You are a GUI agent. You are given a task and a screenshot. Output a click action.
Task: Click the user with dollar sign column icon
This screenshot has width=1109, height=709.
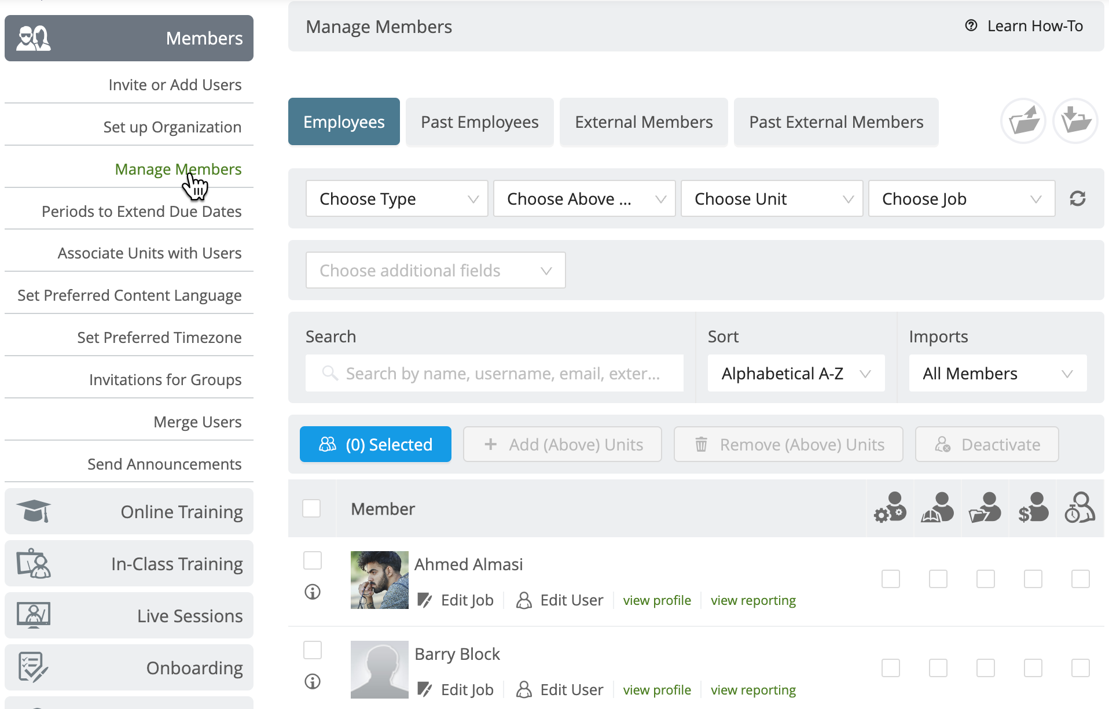[1033, 508]
